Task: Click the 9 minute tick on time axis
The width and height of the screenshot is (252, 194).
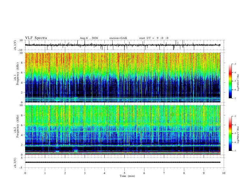Action: tap(204, 173)
